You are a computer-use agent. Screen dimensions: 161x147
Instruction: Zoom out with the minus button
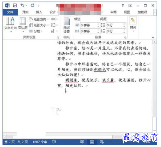[x=109, y=142]
